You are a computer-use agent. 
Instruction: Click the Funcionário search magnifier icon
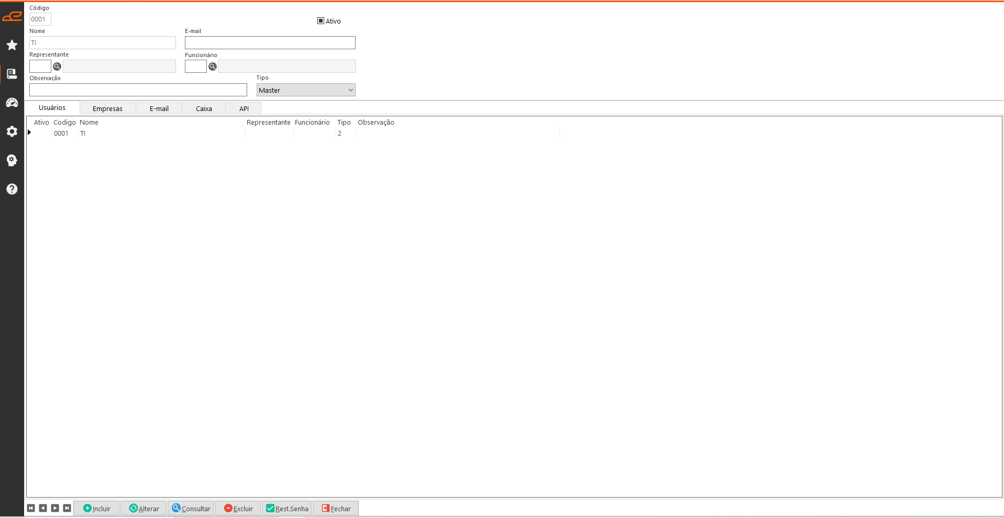(x=213, y=67)
